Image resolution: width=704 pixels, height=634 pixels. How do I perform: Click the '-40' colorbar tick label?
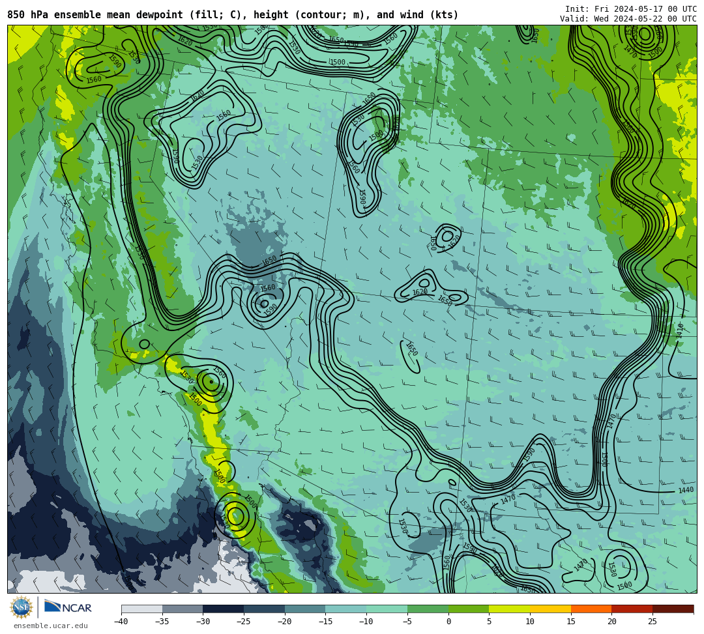[121, 622]
